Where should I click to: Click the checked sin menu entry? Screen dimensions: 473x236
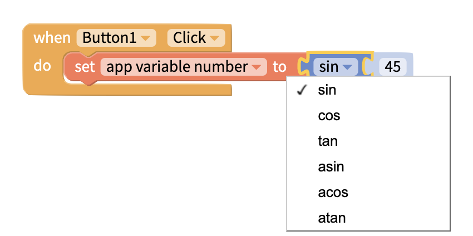327,90
